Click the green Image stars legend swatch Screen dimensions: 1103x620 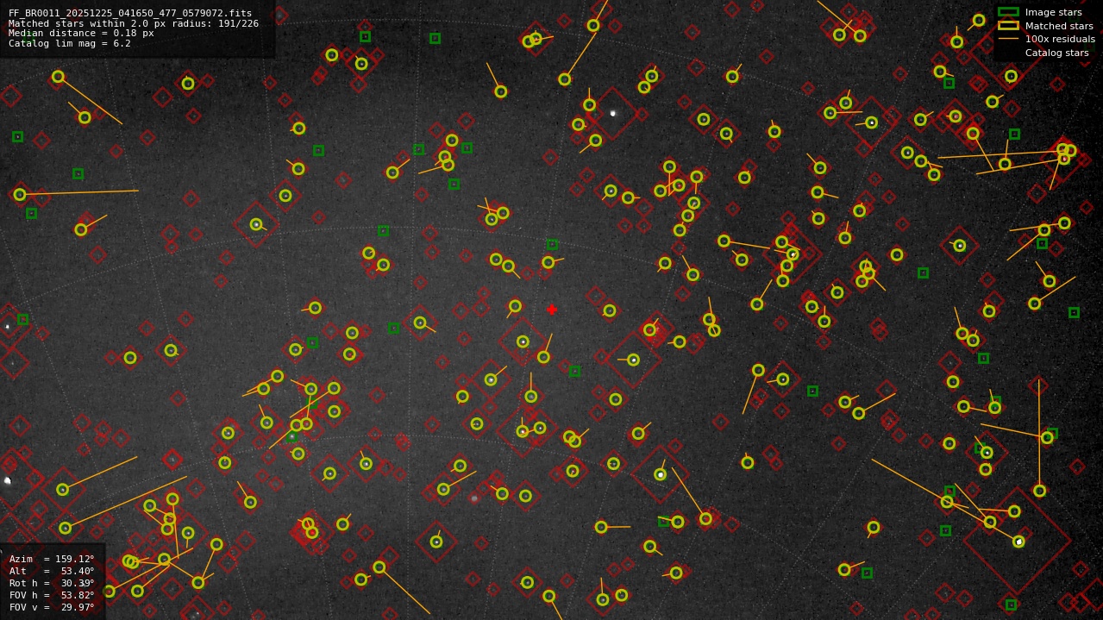1008,12
